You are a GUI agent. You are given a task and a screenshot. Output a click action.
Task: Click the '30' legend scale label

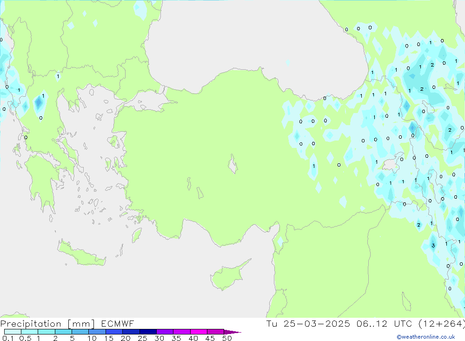click(159, 338)
